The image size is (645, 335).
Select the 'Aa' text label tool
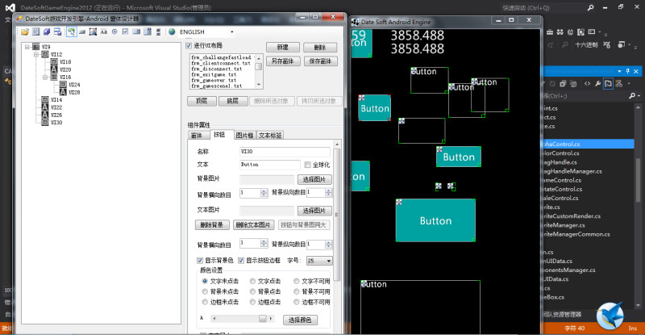[x=104, y=31]
